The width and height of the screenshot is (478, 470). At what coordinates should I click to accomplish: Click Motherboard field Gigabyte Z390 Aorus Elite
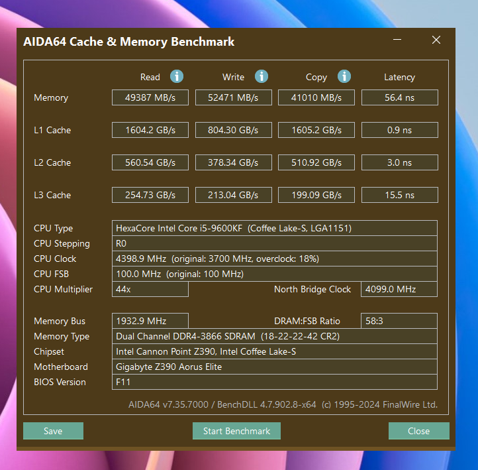click(x=275, y=367)
